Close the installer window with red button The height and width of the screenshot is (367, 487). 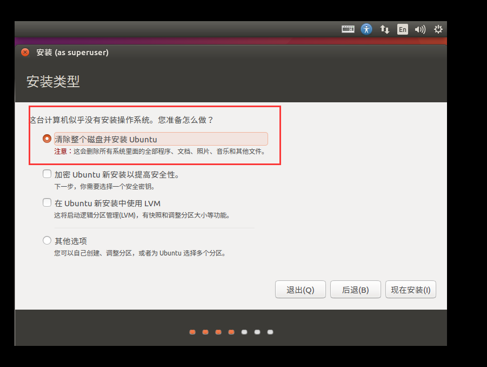tap(25, 53)
